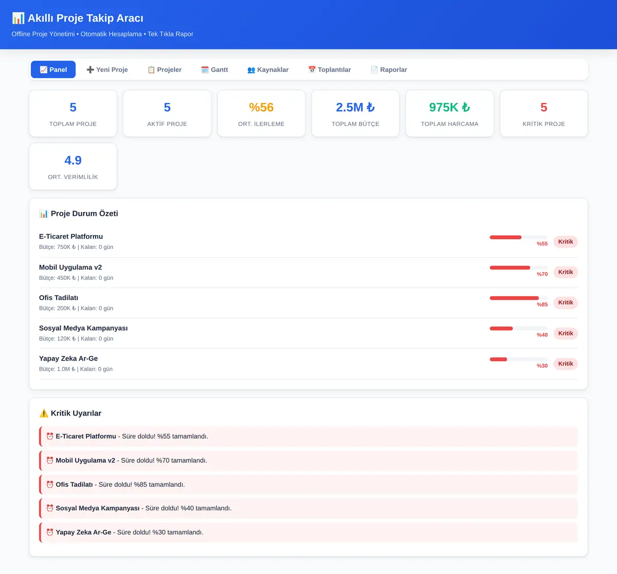The width and height of the screenshot is (617, 574).
Task: Open the Kritik Proje stat card
Action: pos(544,114)
